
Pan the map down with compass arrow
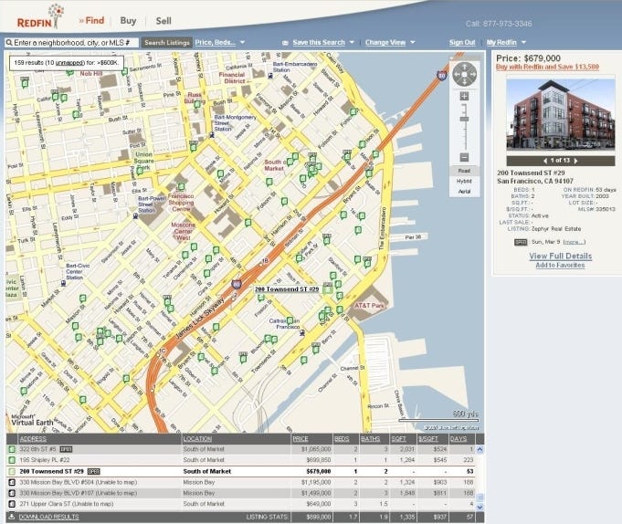pos(465,82)
